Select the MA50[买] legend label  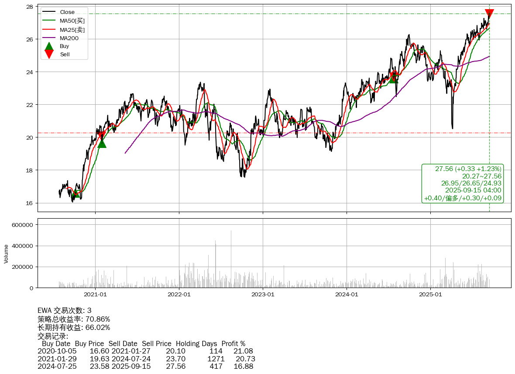(72, 21)
